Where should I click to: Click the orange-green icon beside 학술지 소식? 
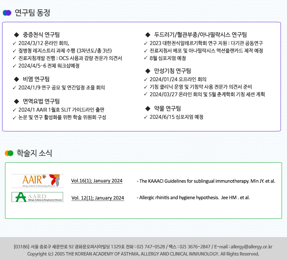point(9,153)
